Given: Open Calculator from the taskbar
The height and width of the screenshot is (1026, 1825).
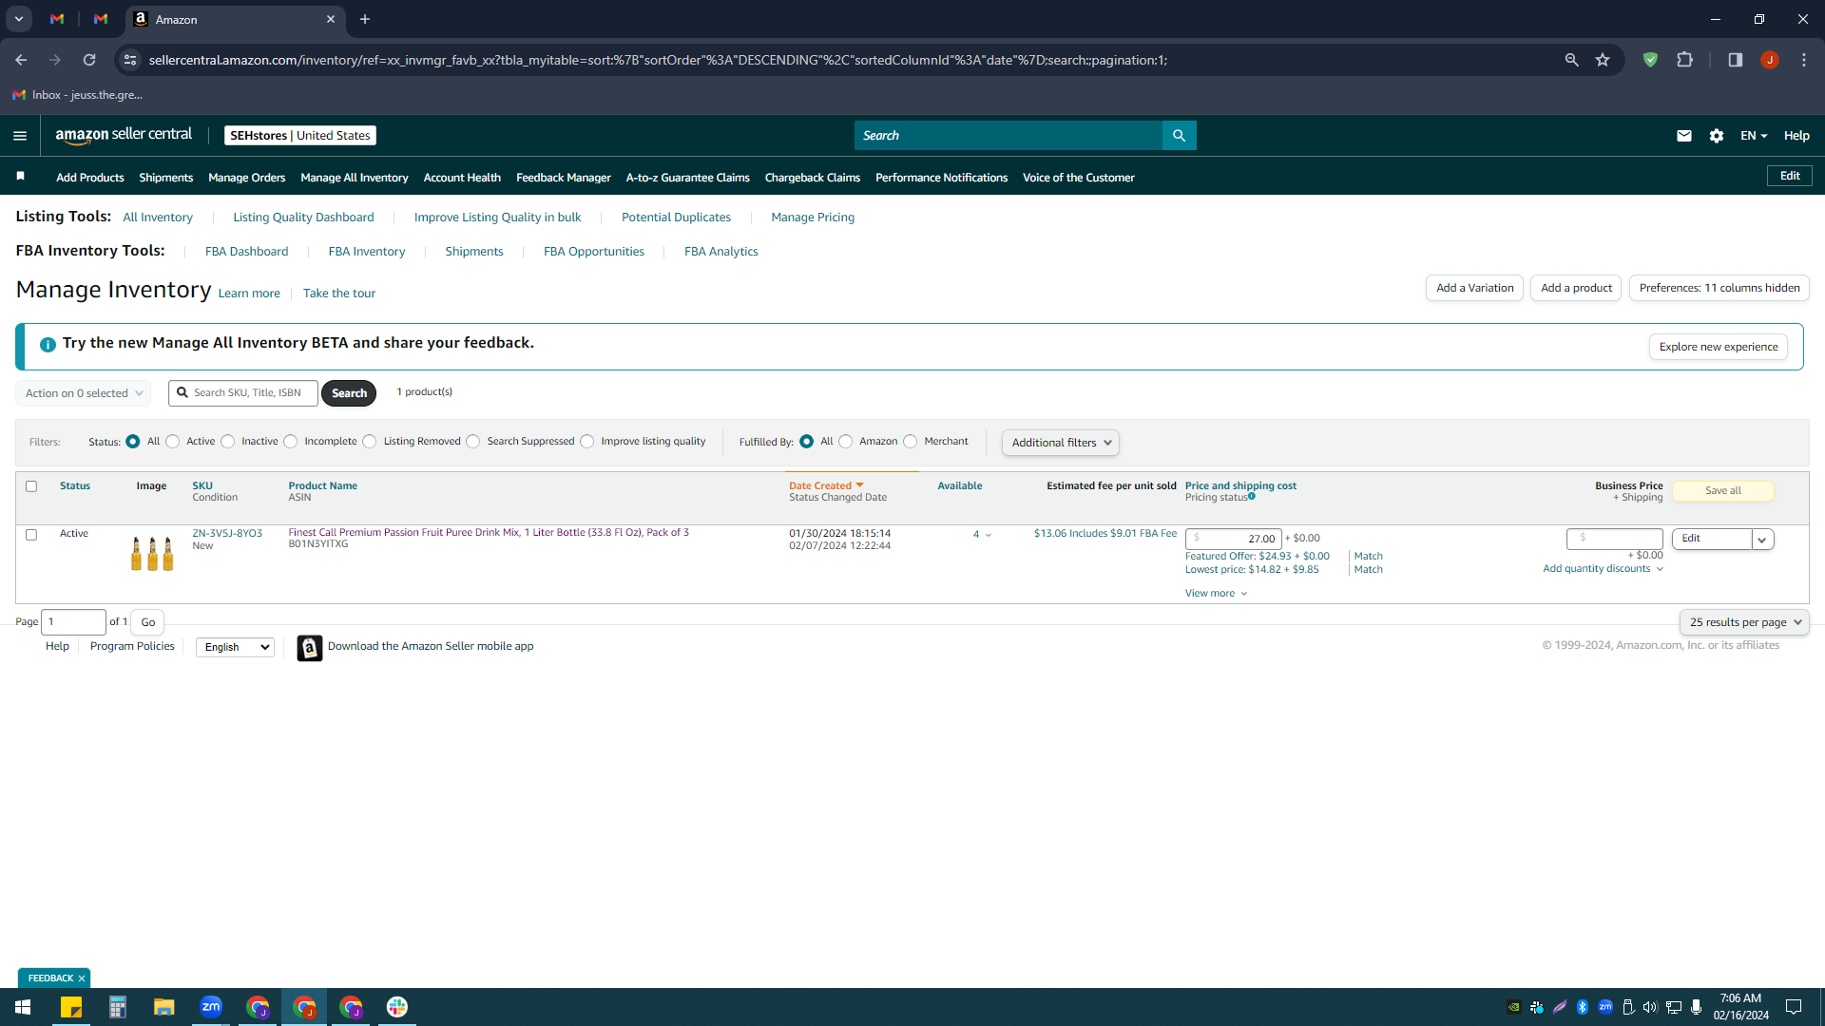Looking at the screenshot, I should pos(118,1007).
